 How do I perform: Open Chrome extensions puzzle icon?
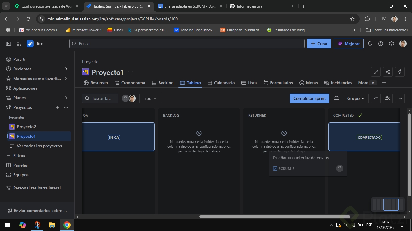[x=367, y=19]
